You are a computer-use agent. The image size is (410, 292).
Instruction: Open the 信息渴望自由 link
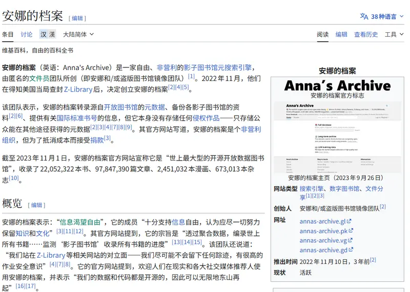pos(80,222)
